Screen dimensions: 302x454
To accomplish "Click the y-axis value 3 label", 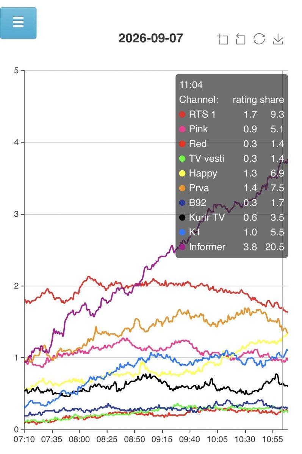I will pos(17,214).
